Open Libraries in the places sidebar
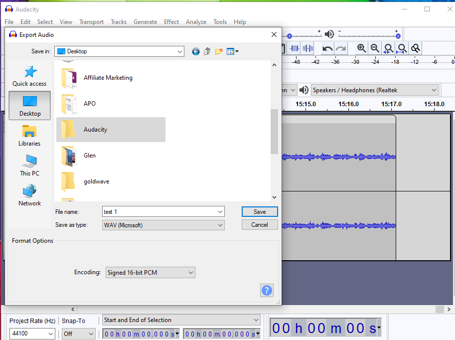The image size is (455, 340). [x=29, y=135]
